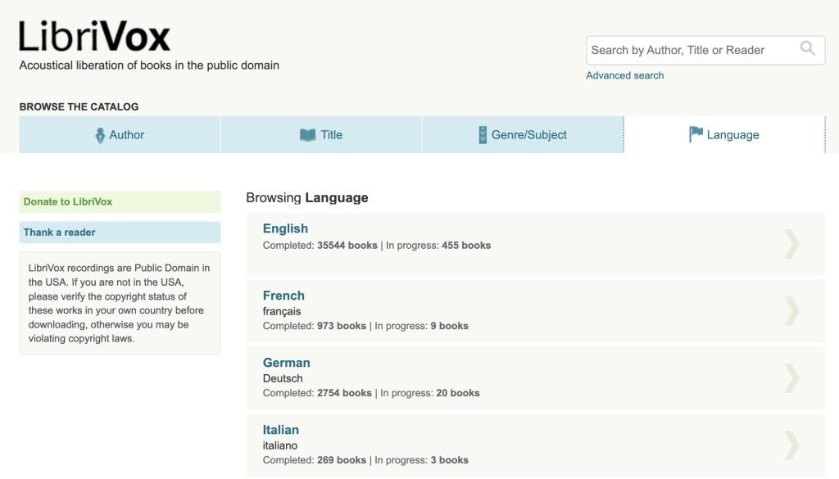Open the Thank a reader link
This screenshot has width=839, height=479.
coord(120,232)
